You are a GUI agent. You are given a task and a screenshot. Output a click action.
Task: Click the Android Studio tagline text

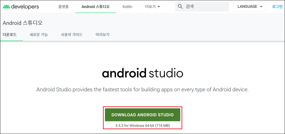(142, 89)
